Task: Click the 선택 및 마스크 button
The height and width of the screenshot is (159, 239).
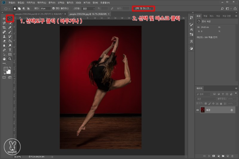Action: coord(143,9)
